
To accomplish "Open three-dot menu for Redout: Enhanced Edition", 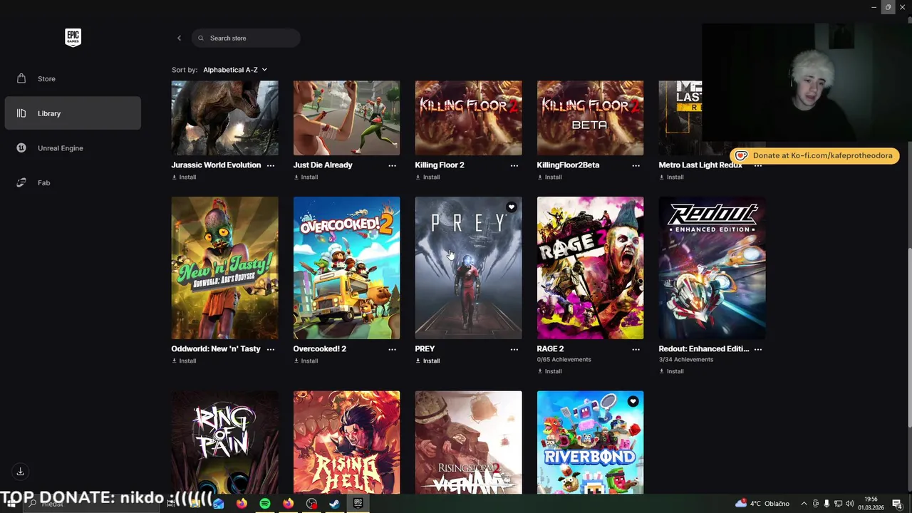I will (x=757, y=349).
